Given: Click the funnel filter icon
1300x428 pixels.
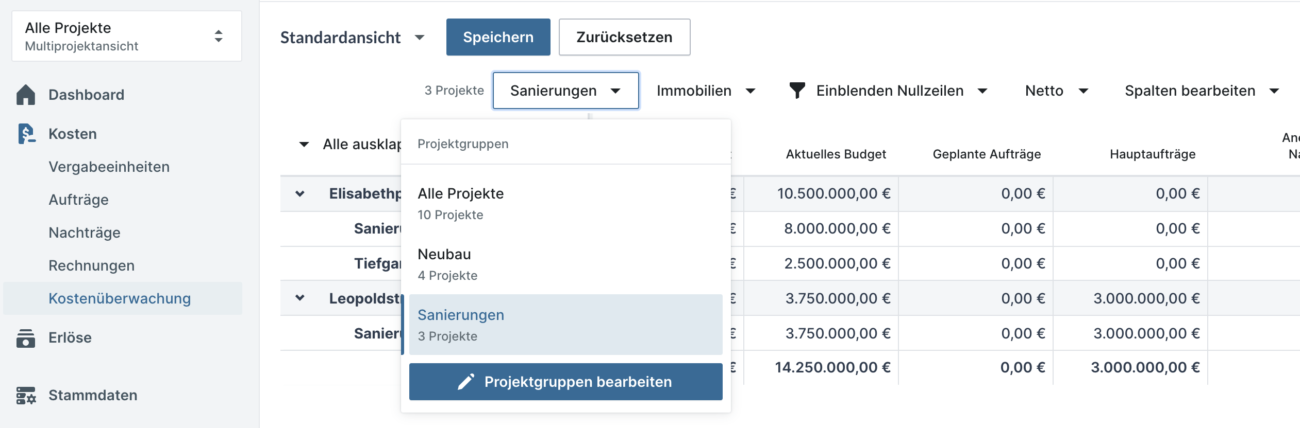Looking at the screenshot, I should (x=797, y=91).
